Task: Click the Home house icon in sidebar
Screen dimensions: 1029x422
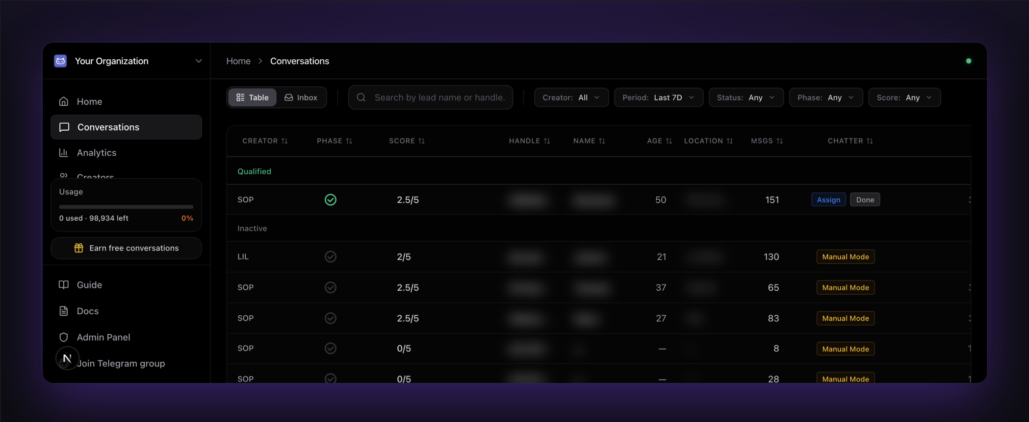Action: (x=64, y=101)
